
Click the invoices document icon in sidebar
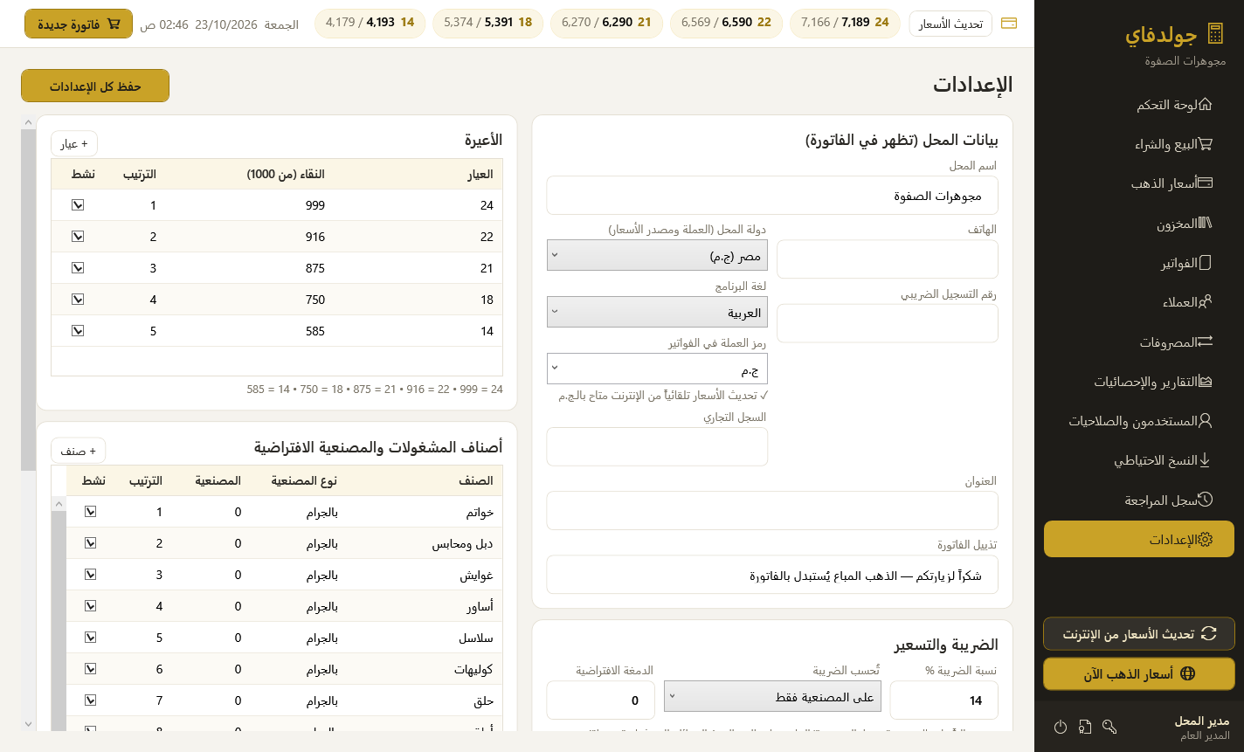[1205, 263]
